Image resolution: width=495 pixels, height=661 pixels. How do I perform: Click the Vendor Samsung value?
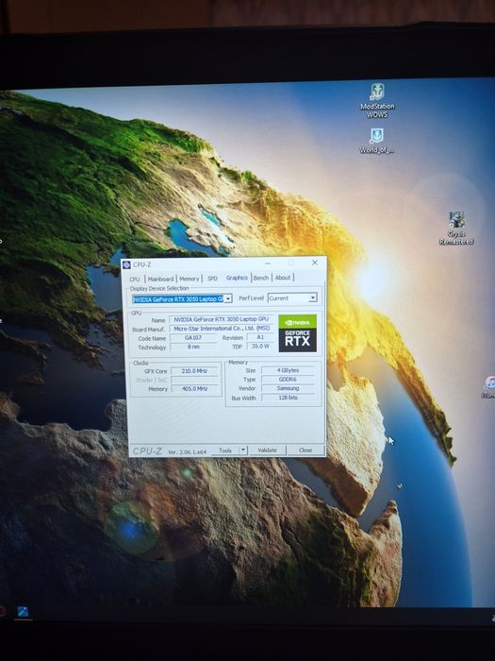click(x=288, y=388)
